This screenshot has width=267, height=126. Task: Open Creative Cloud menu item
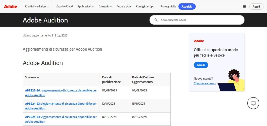click(x=65, y=7)
